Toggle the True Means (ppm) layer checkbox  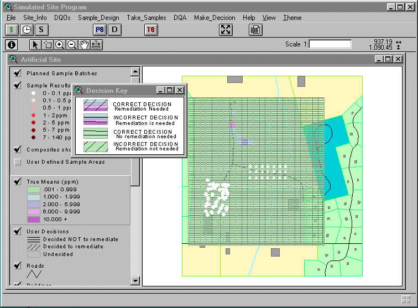tap(18, 181)
